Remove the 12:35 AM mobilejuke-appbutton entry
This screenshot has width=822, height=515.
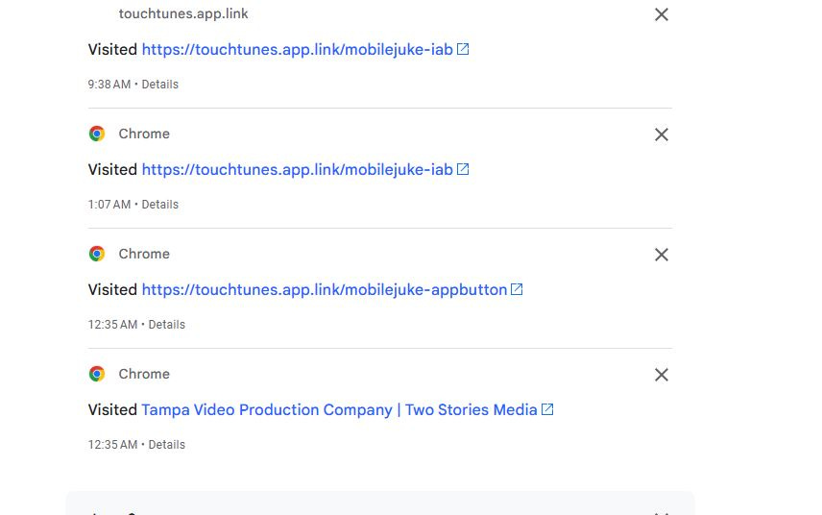point(661,255)
